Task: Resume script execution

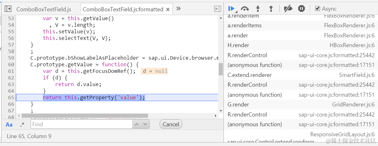Action: pyautogui.click(x=232, y=9)
